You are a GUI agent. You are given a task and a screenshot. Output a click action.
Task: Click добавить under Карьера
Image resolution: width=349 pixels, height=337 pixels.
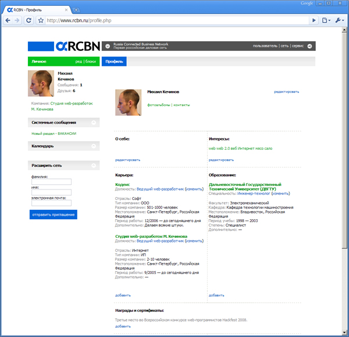point(123,295)
